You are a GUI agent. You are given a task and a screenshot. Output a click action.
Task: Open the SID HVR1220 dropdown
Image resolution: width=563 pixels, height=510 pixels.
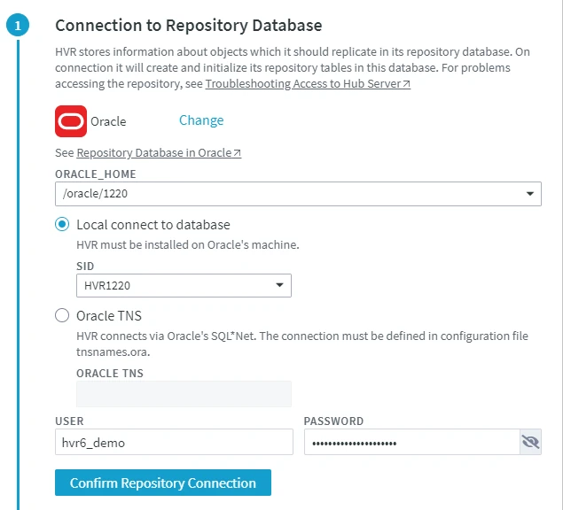(184, 285)
